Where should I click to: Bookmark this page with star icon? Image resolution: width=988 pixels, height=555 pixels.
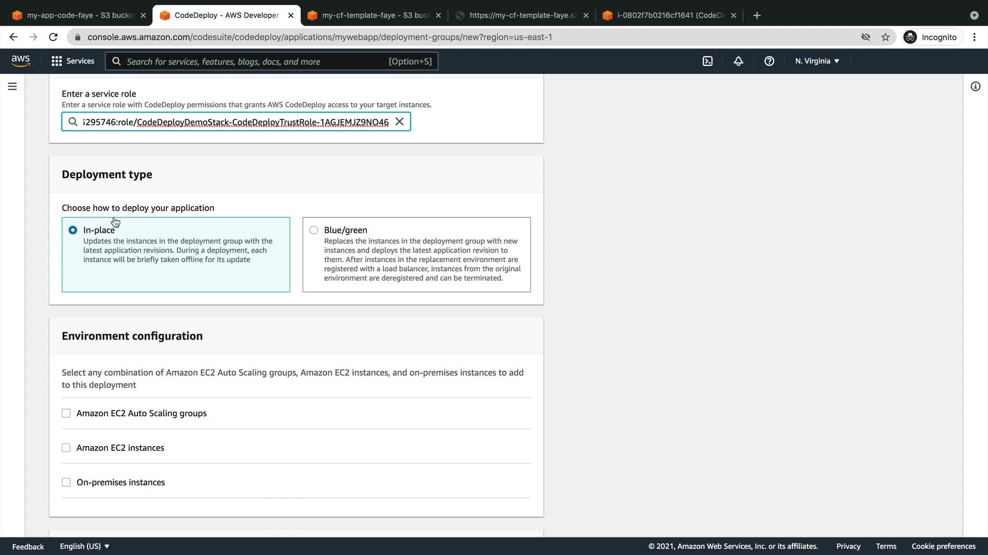(x=885, y=37)
